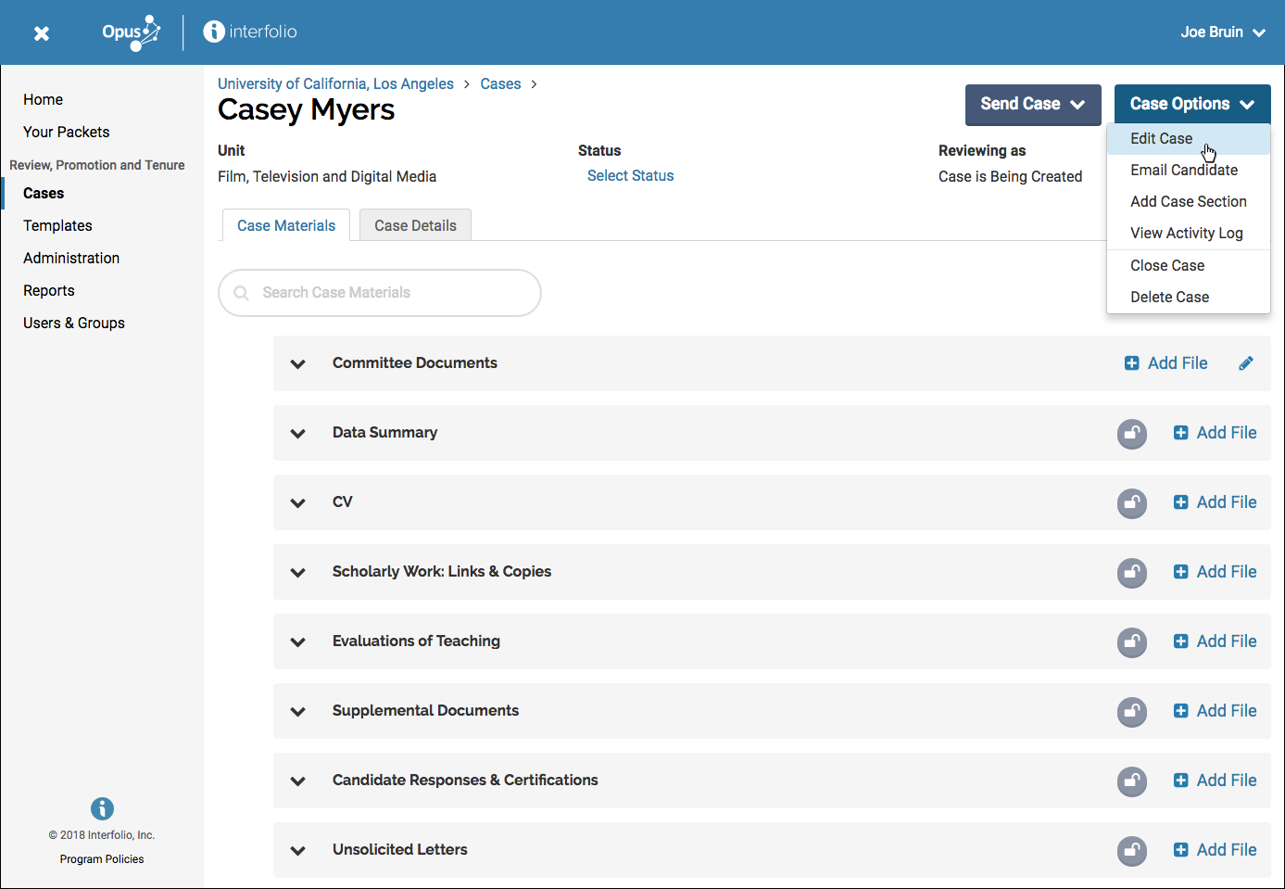Click the Search Case Materials field
This screenshot has width=1285, height=889.
coord(380,293)
